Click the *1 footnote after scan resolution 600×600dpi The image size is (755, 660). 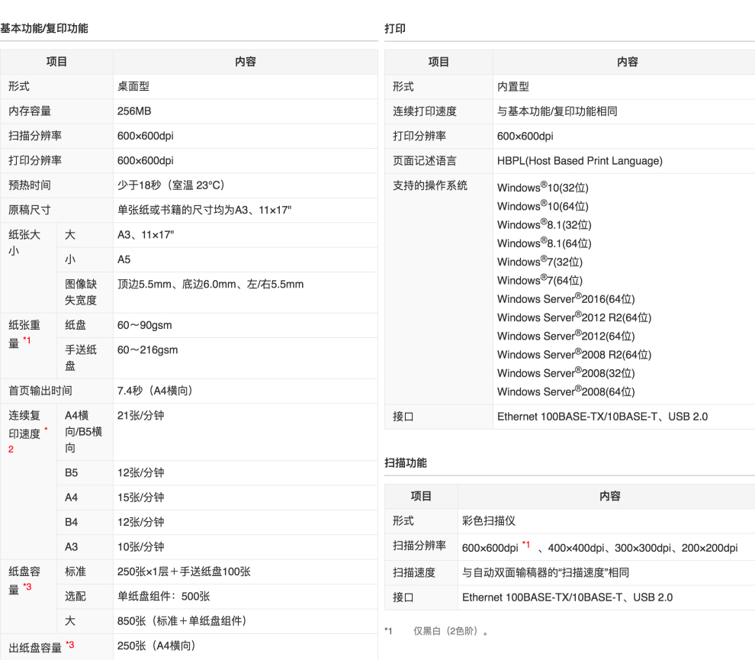526,545
